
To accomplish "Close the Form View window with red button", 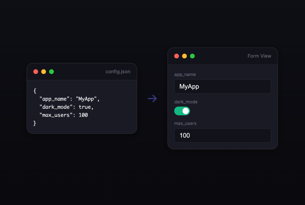I will 177,56.
